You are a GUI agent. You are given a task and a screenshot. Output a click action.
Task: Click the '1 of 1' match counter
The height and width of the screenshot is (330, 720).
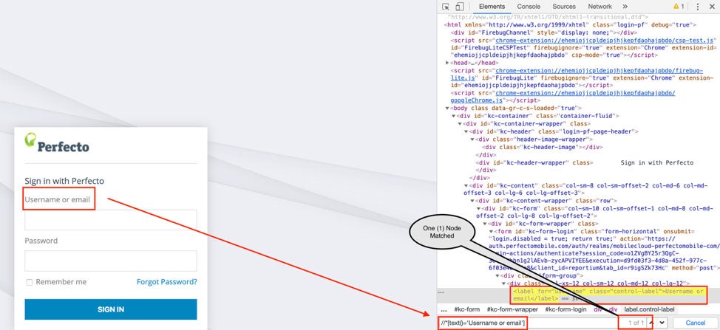coord(636,323)
